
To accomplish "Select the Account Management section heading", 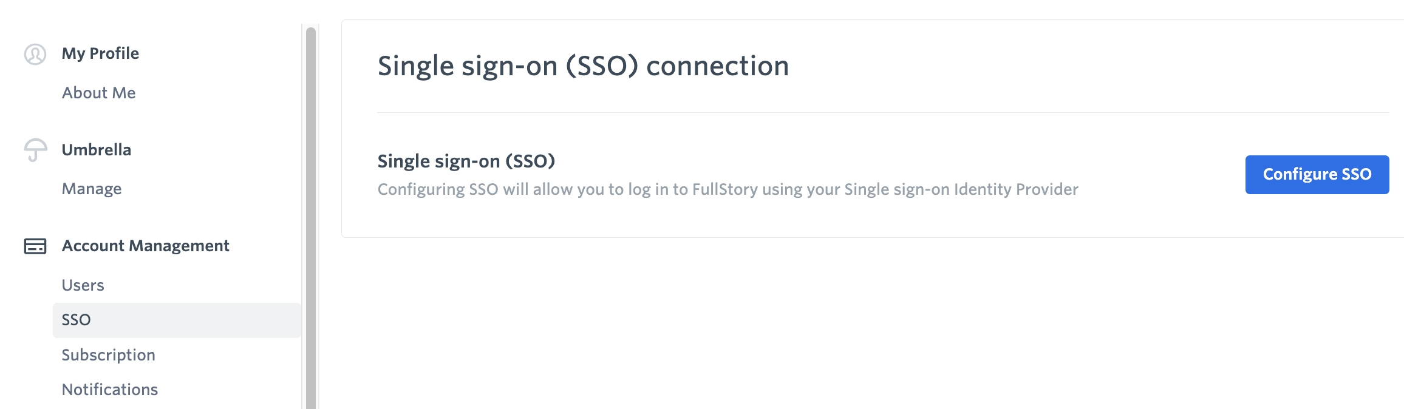I will [x=145, y=246].
